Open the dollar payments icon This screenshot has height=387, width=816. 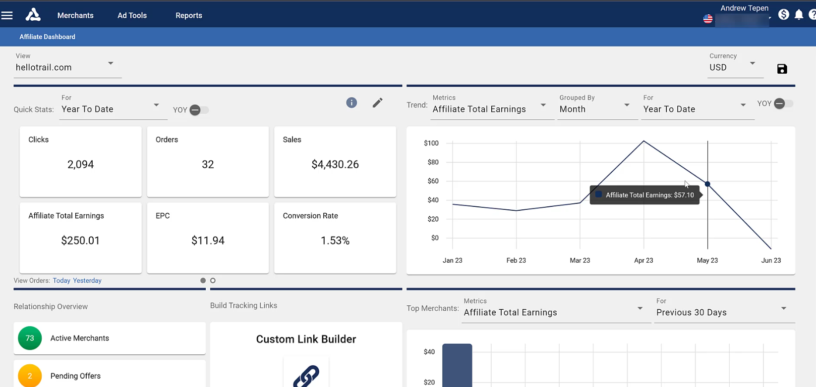[783, 15]
